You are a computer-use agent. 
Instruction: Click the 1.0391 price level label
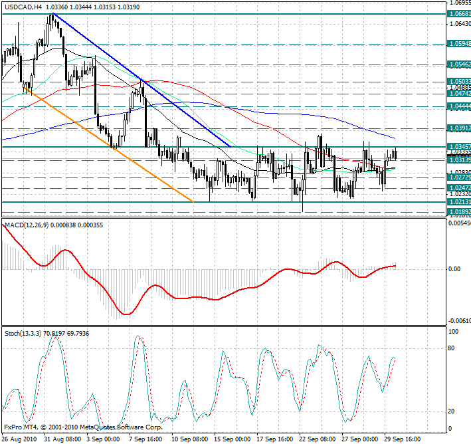(x=459, y=128)
